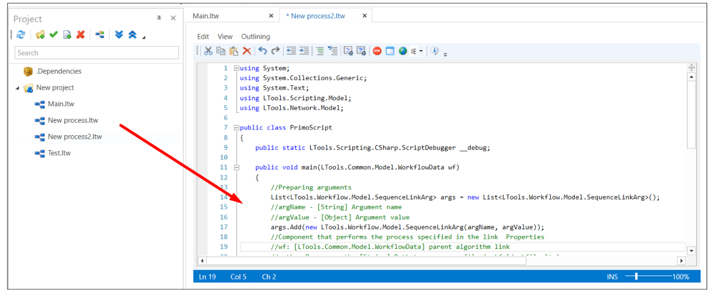
Task: Collapse the PrimoScript class fold marker
Action: [x=236, y=128]
